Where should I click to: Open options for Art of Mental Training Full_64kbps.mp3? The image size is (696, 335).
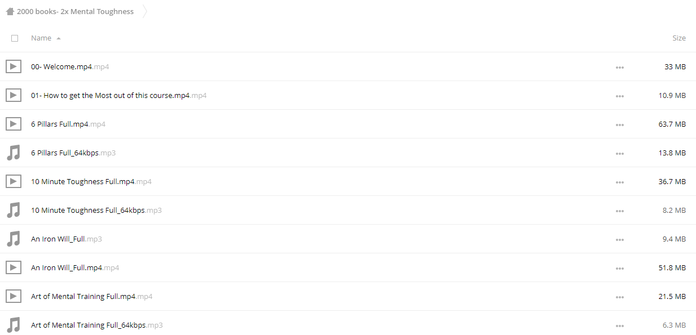pyautogui.click(x=620, y=325)
